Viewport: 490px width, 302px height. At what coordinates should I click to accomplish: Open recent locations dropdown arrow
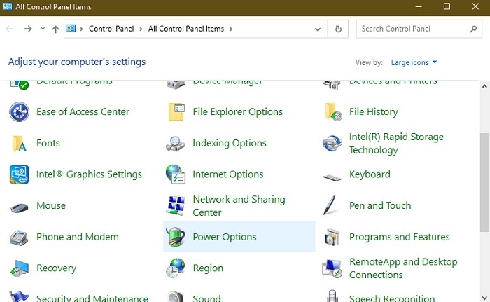click(x=43, y=29)
